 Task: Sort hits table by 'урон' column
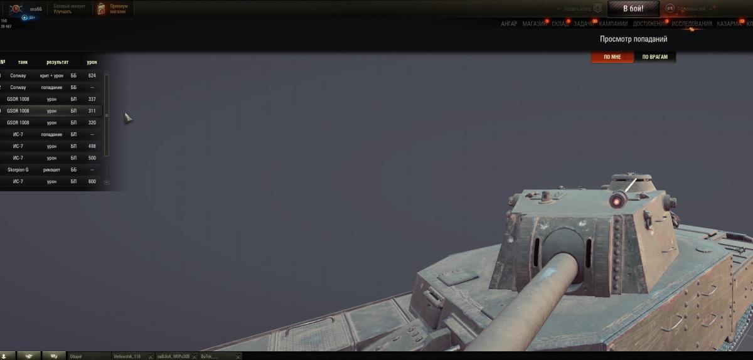92,62
